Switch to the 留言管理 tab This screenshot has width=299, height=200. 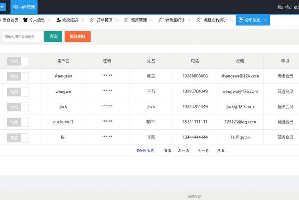(139, 20)
